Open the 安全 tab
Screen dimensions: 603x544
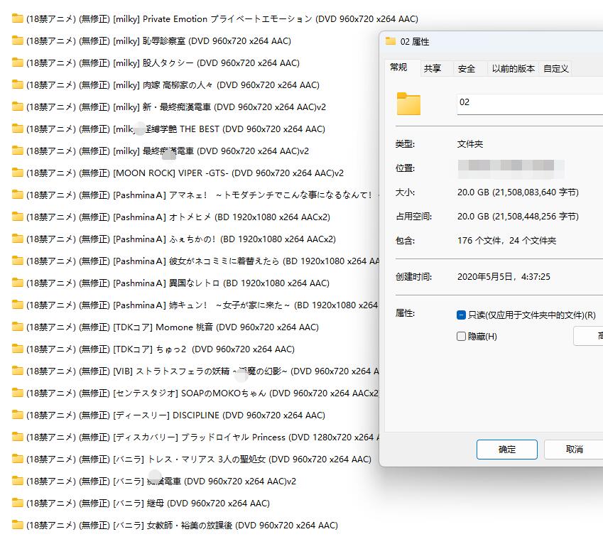[x=467, y=69]
